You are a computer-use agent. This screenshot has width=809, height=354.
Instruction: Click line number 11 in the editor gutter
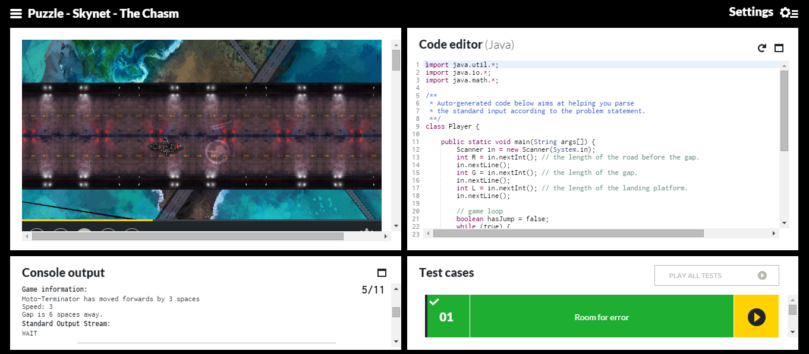click(415, 142)
